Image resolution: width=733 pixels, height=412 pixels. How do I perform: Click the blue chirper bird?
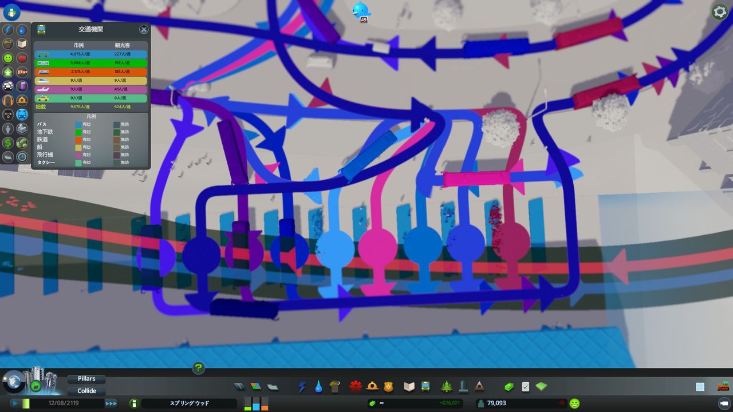361,10
